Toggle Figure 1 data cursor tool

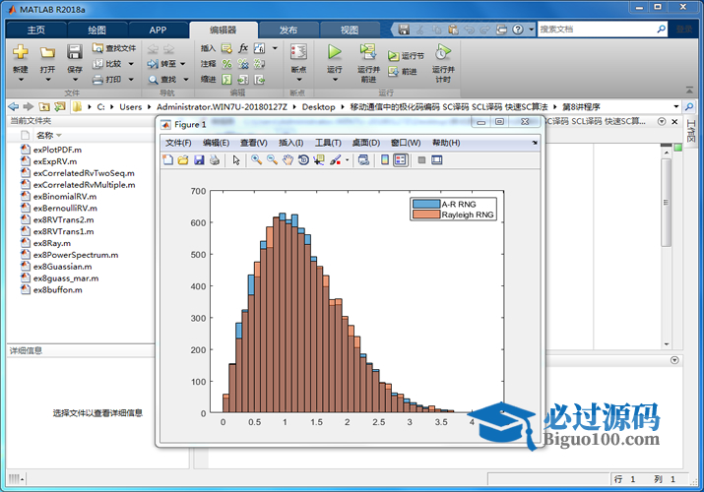pyautogui.click(x=319, y=159)
